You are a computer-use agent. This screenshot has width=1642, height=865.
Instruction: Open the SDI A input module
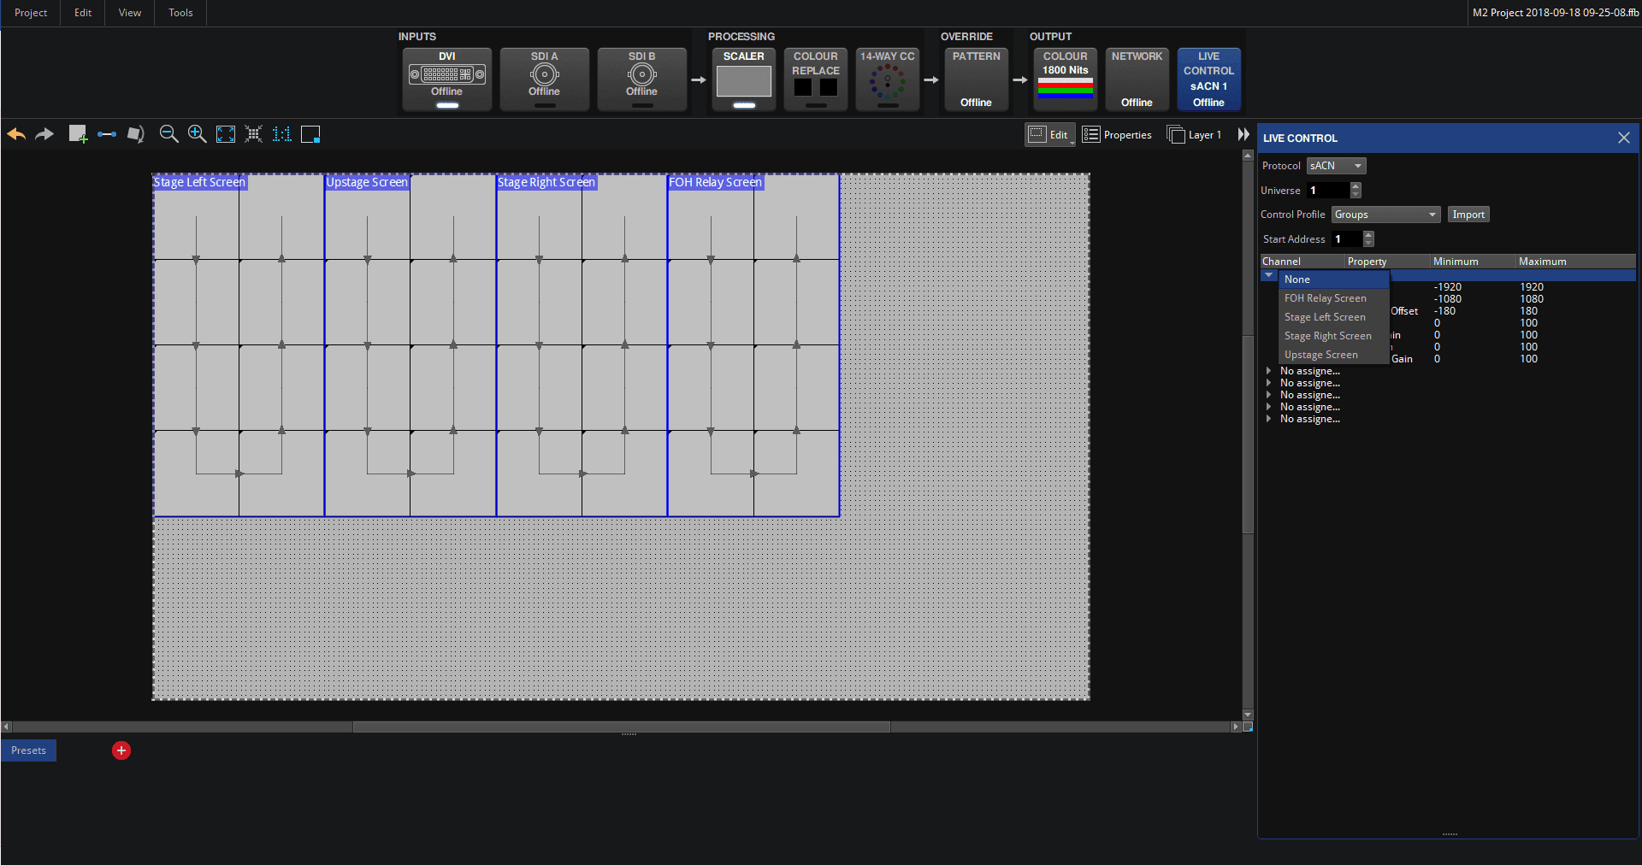[x=545, y=79]
